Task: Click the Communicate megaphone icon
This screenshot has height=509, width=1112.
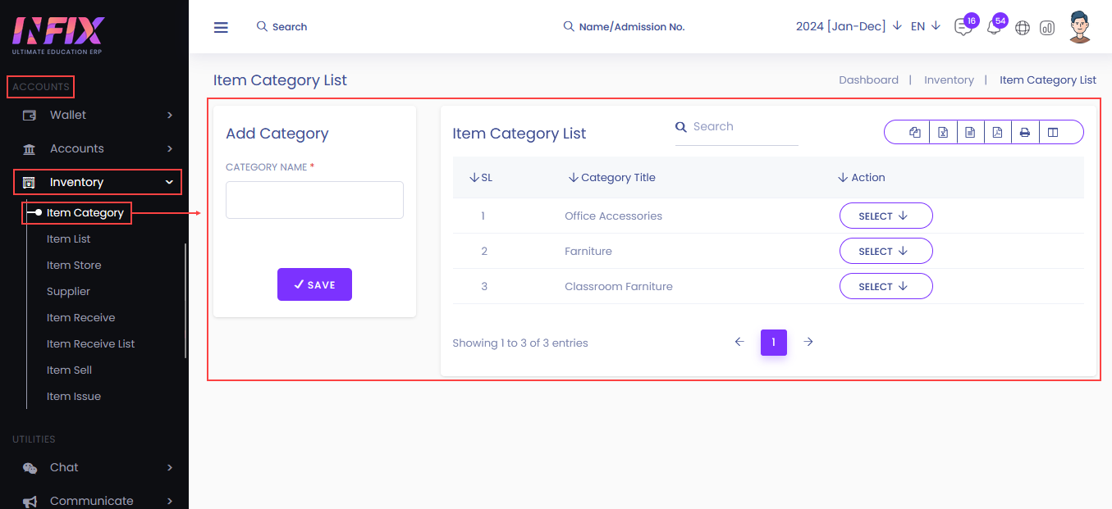Action: tap(30, 502)
